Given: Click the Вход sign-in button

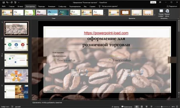Looking at the screenshot, I should coord(153,2).
